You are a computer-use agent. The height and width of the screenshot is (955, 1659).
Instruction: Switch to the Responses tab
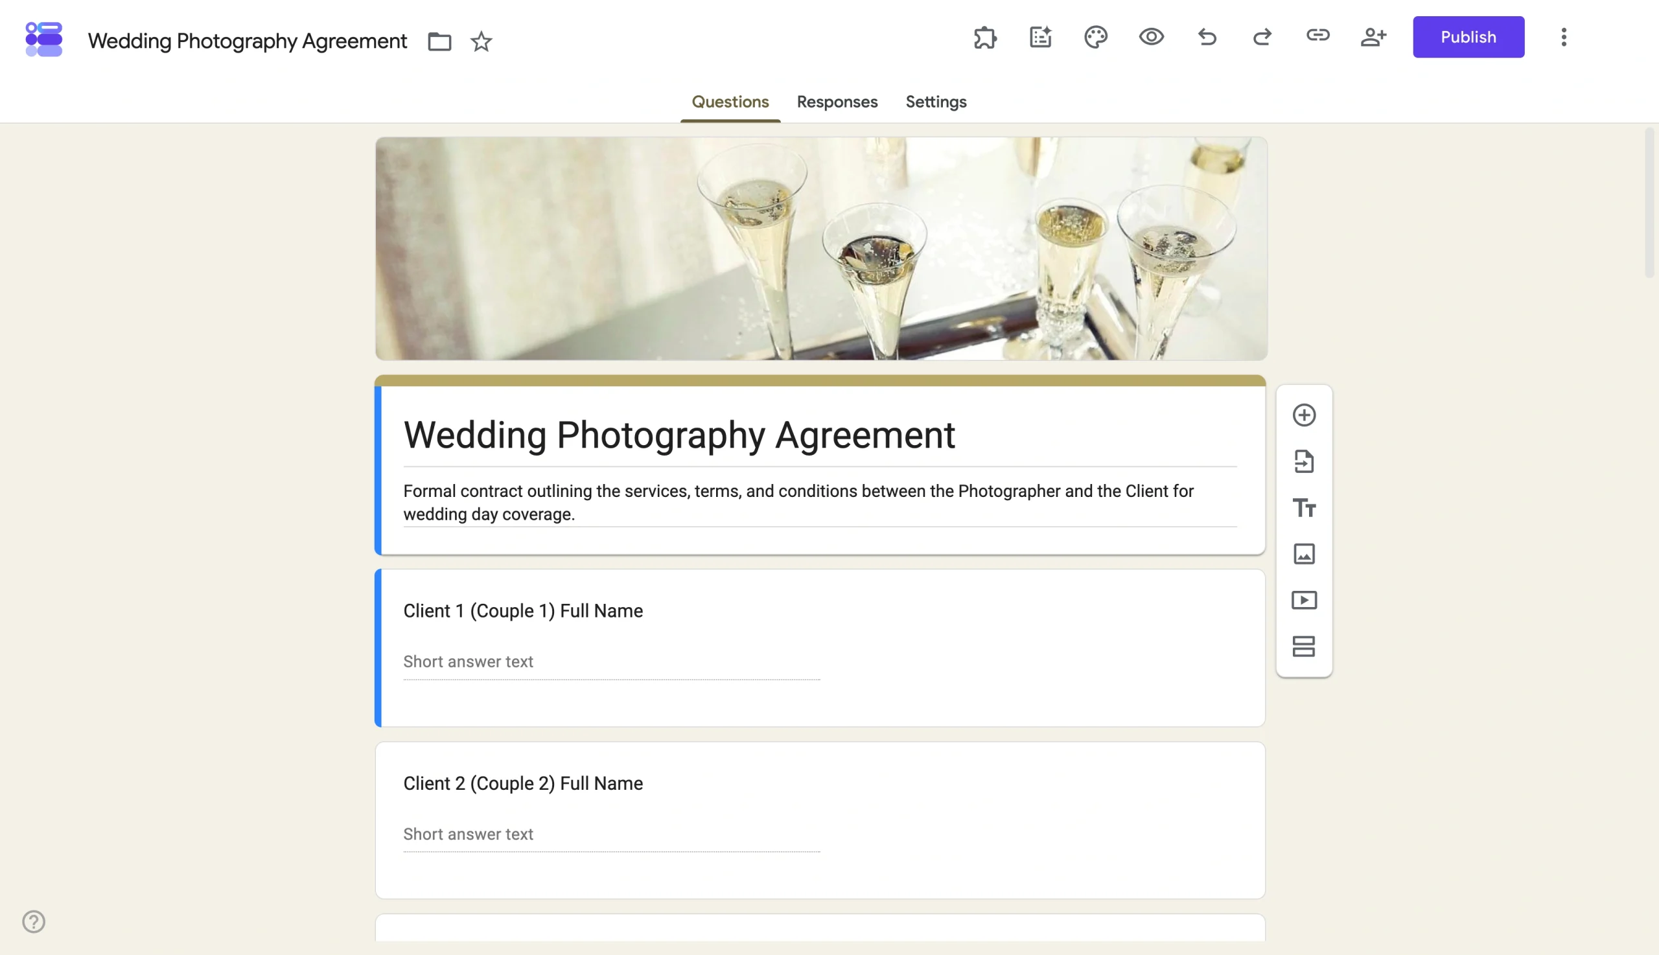click(x=837, y=102)
